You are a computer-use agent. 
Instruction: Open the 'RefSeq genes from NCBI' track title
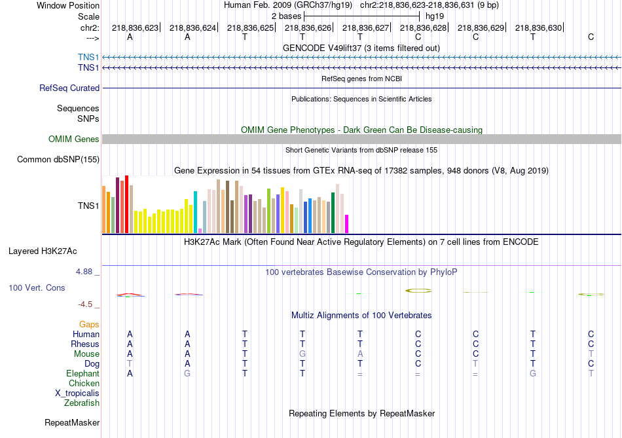pyautogui.click(x=361, y=79)
